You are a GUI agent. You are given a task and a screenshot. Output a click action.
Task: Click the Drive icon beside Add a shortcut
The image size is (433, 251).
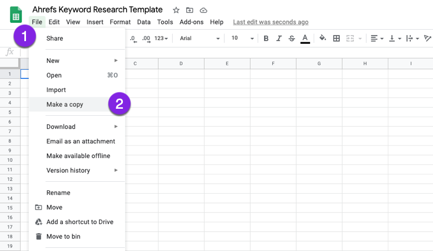[38, 222]
